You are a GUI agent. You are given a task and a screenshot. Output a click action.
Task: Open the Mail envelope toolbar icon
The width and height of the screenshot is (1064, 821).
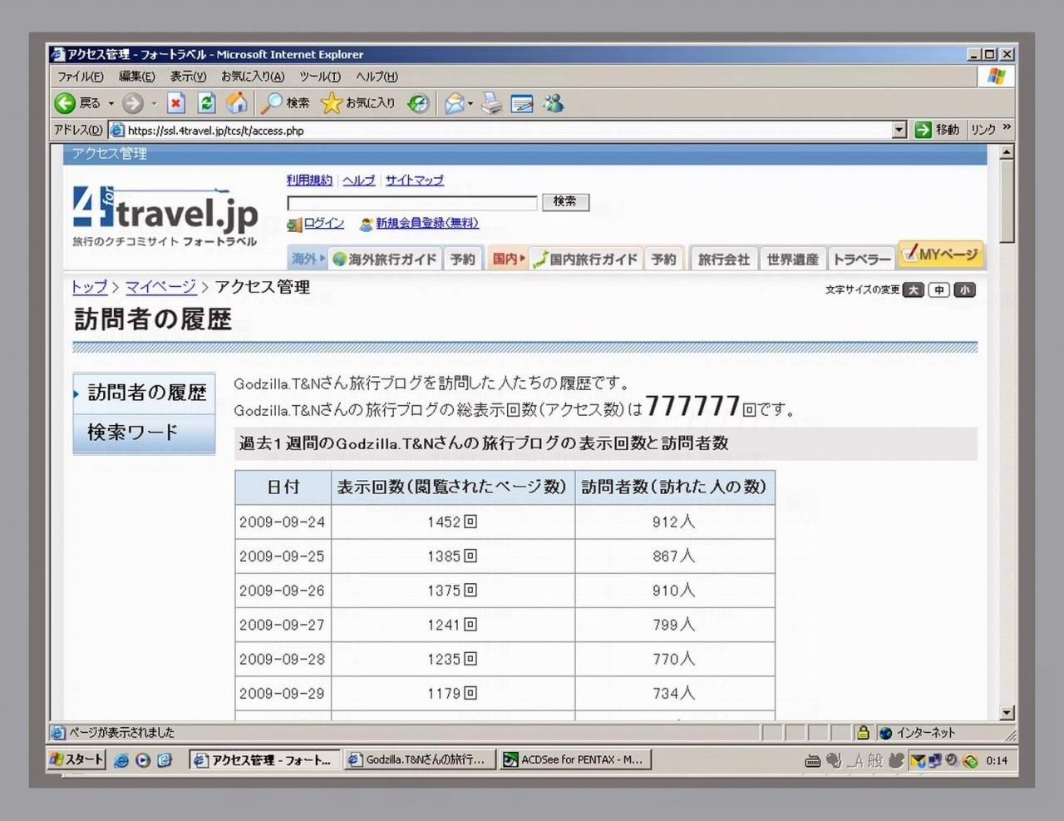point(454,104)
